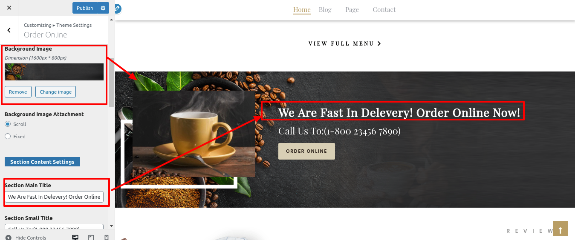Click the Order Online button in preview
Viewport: 575px width, 240px height.
point(306,151)
